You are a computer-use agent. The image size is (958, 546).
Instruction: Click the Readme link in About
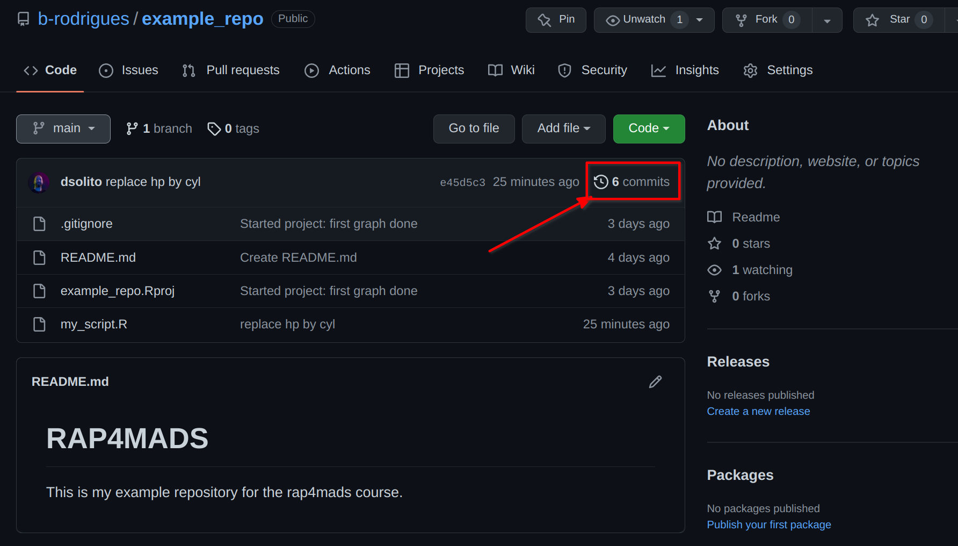(x=744, y=217)
